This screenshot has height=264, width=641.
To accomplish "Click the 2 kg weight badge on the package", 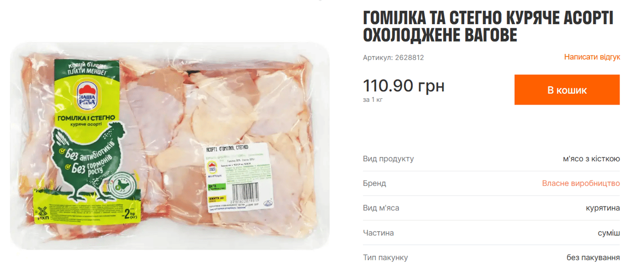I will coord(129,215).
